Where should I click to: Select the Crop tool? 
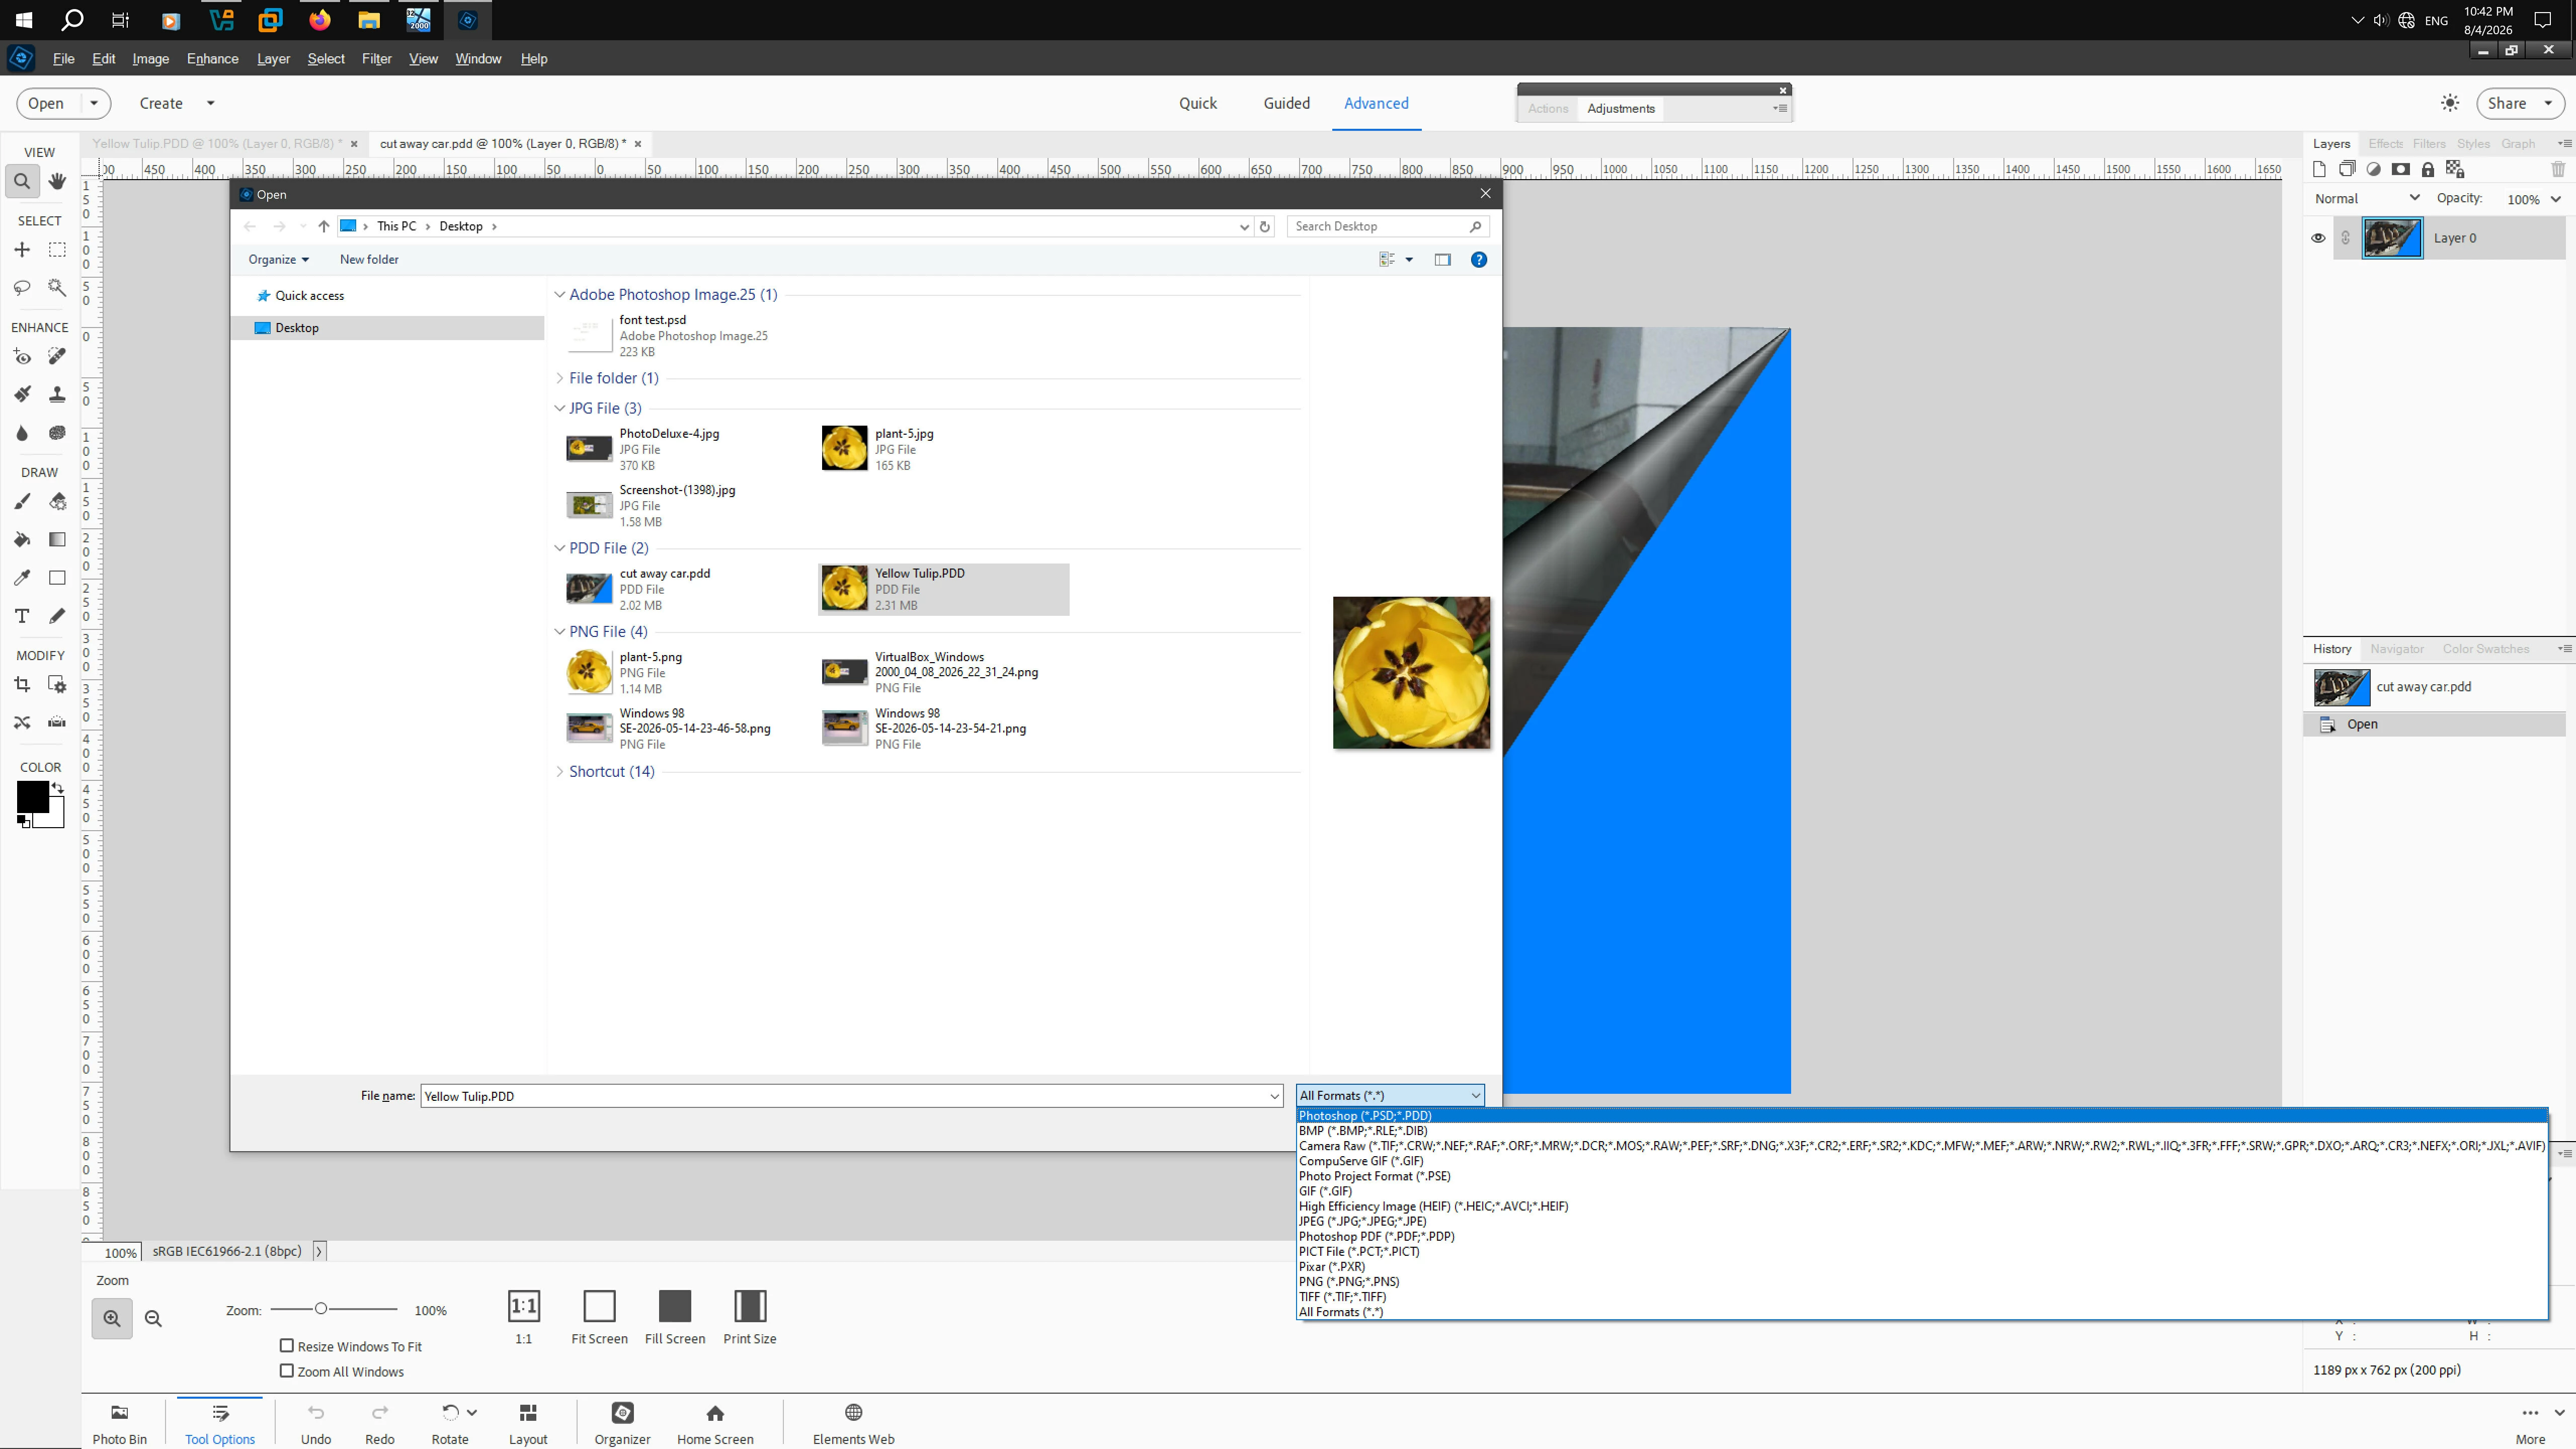22,685
